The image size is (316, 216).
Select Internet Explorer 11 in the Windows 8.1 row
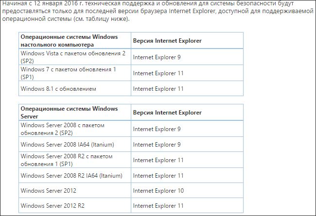tap(158, 89)
